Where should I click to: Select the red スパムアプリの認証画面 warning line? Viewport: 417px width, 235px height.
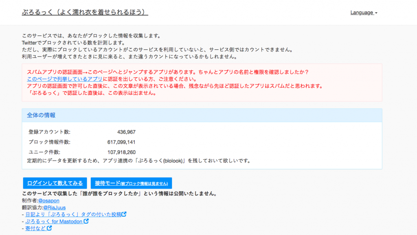click(167, 72)
